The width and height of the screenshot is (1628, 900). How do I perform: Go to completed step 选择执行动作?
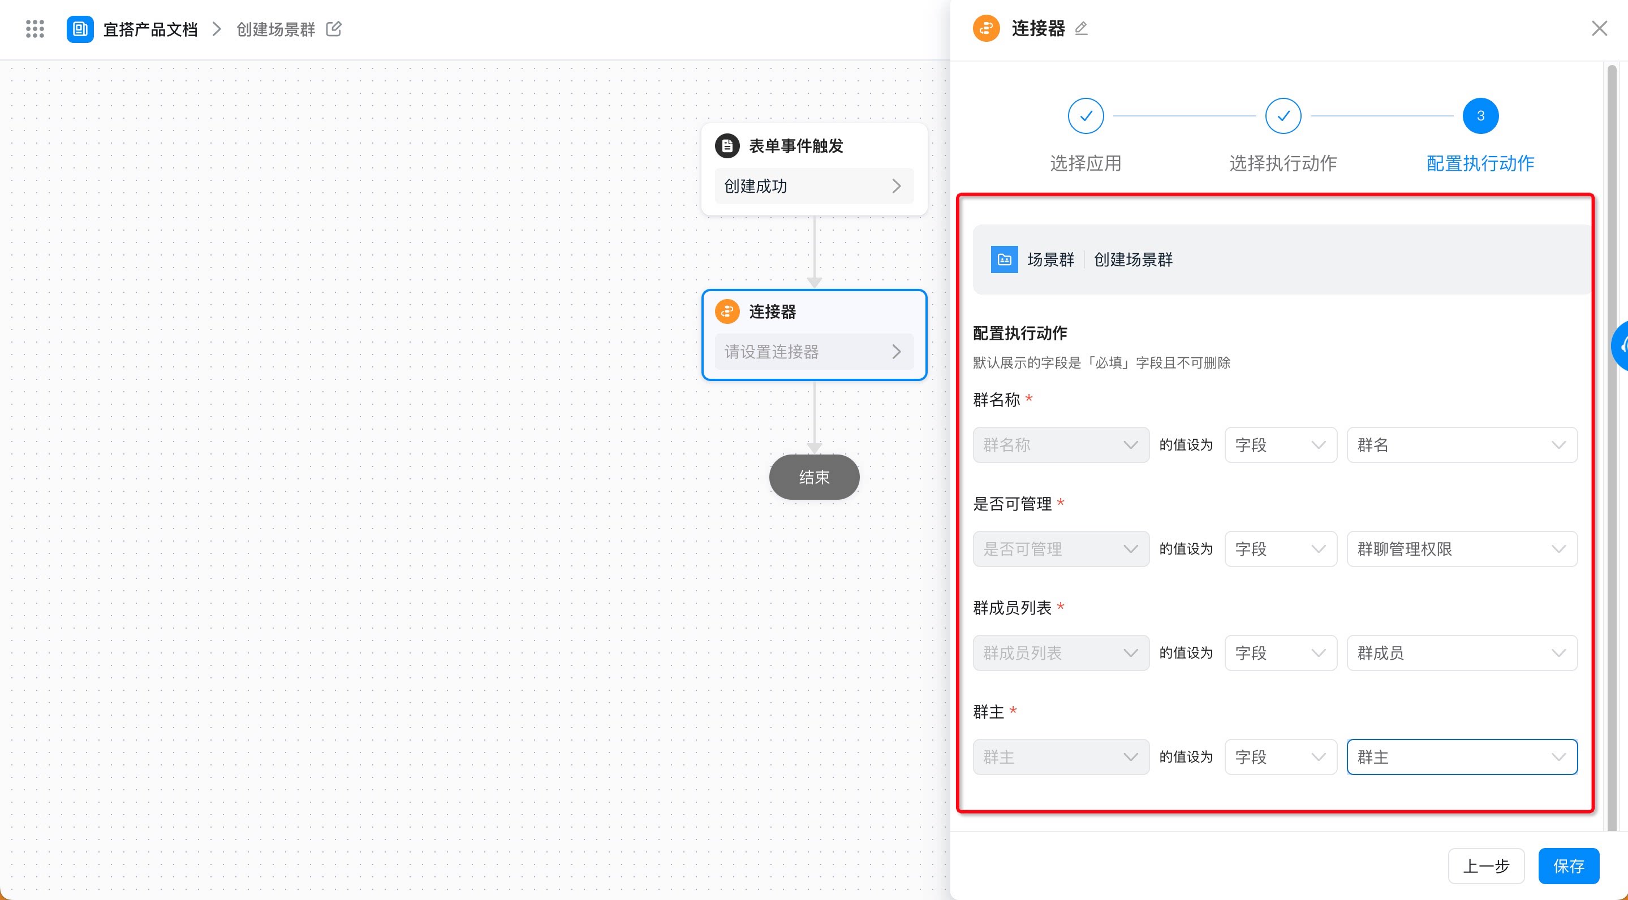[1283, 115]
